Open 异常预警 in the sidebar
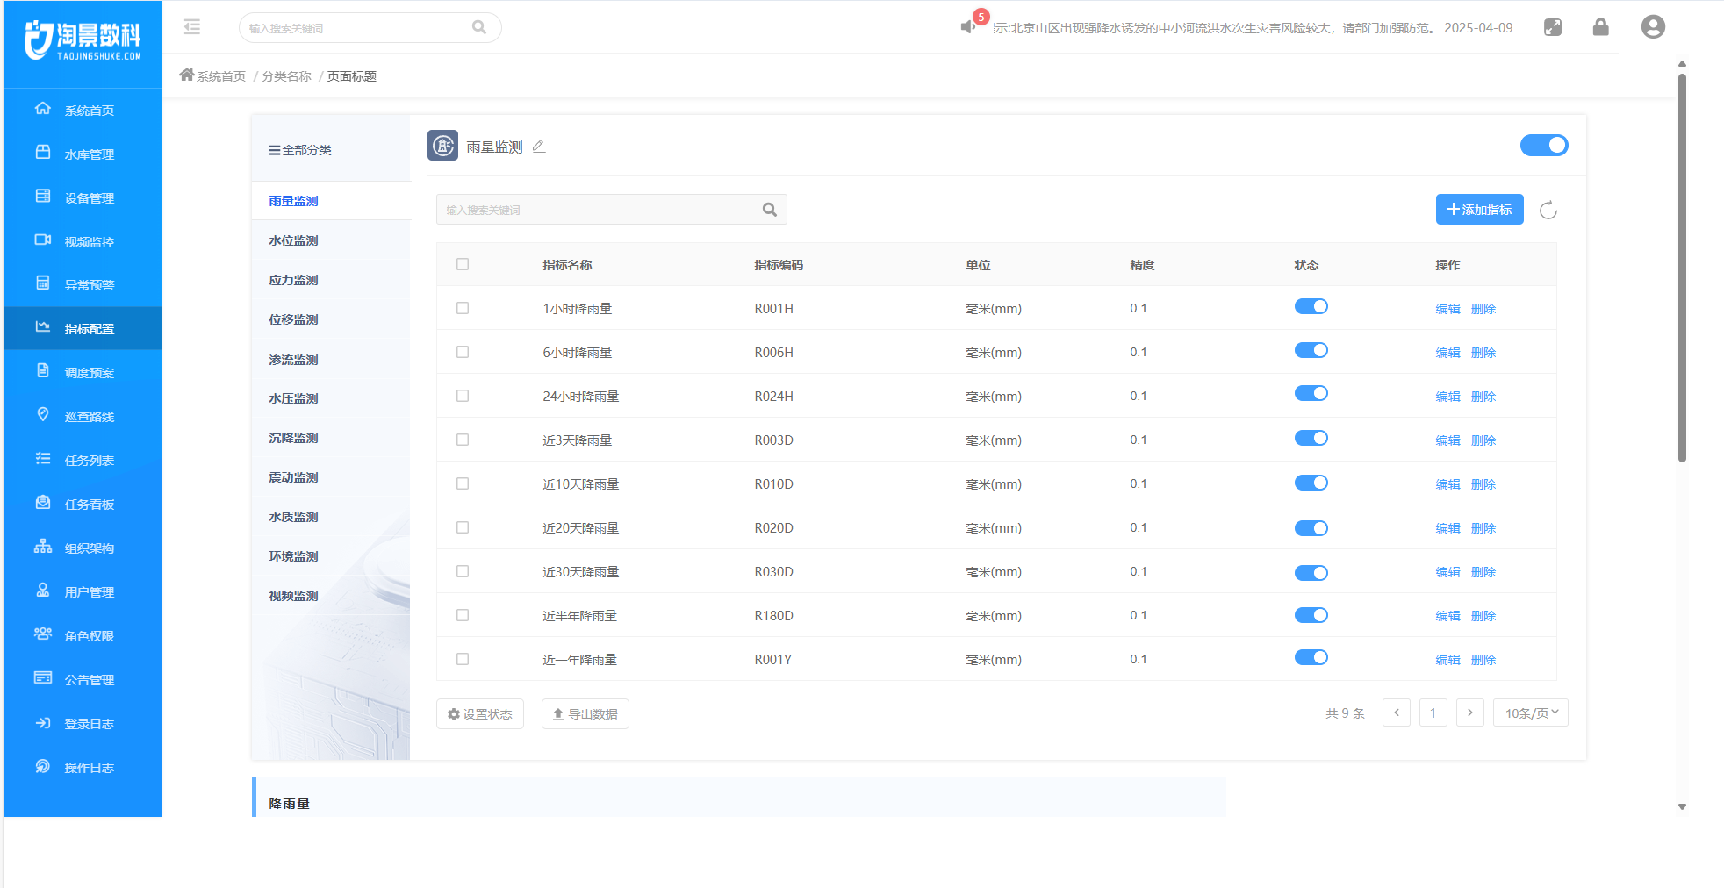 pos(83,284)
